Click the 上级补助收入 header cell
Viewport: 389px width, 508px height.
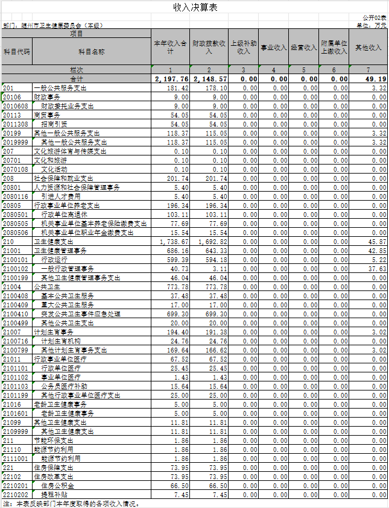243,48
